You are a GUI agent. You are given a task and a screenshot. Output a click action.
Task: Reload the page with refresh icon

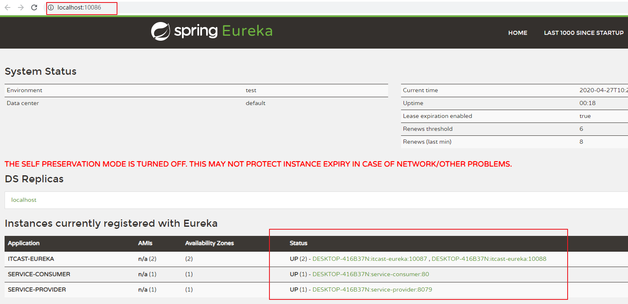click(35, 7)
